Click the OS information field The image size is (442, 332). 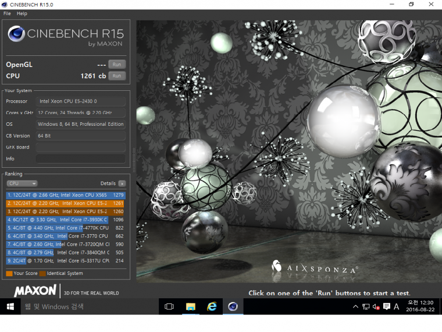tap(81, 124)
